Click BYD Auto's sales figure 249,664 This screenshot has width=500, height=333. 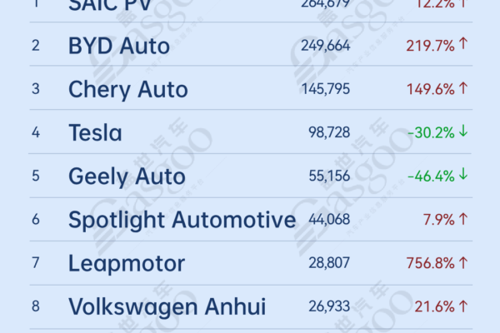(324, 45)
